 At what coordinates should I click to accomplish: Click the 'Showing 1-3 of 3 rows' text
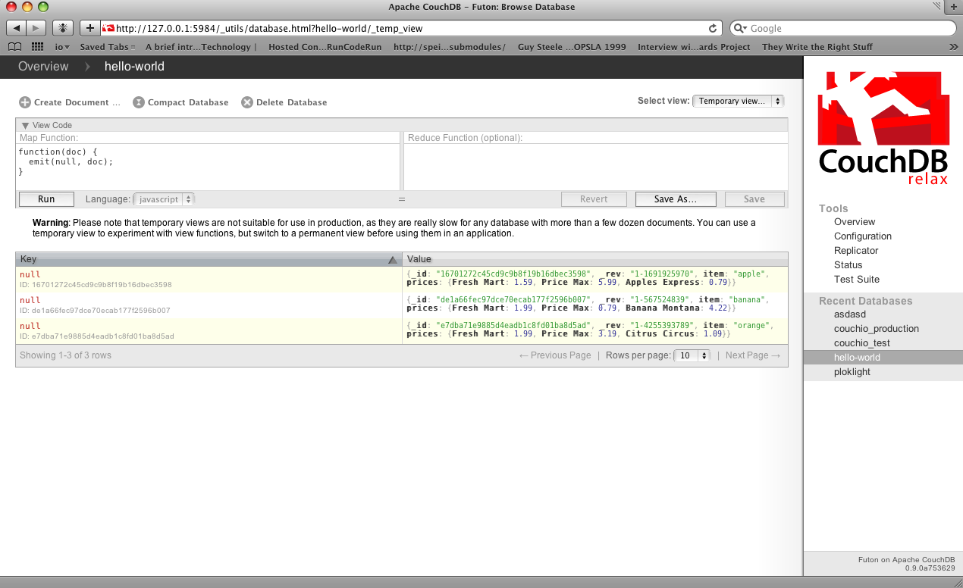click(x=65, y=355)
